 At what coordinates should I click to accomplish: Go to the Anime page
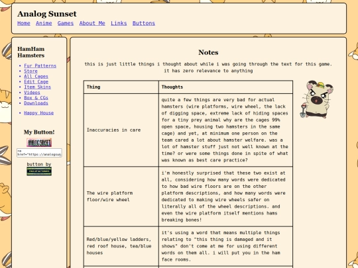[x=44, y=23]
